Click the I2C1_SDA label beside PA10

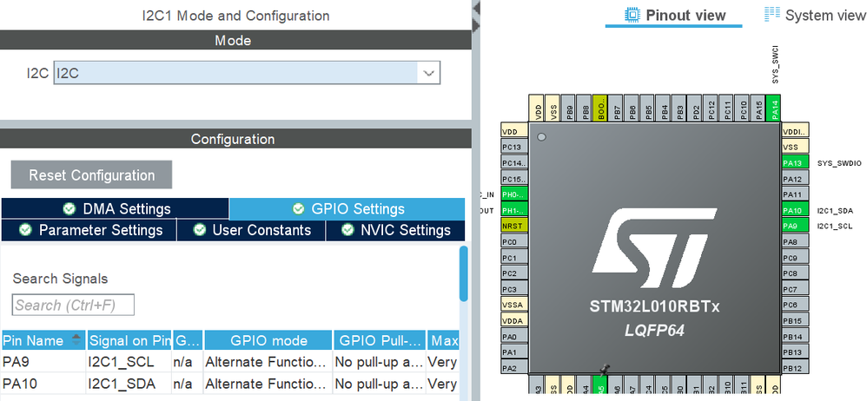point(834,210)
